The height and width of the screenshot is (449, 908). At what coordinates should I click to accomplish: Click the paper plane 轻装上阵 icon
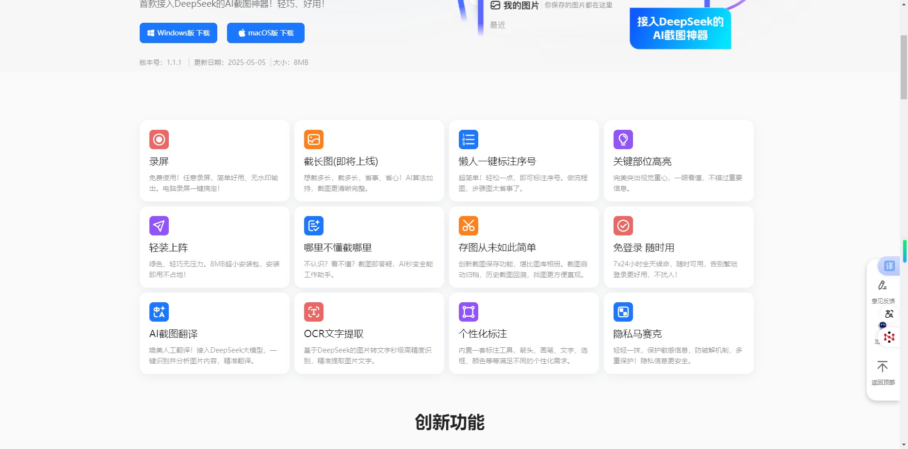159,226
